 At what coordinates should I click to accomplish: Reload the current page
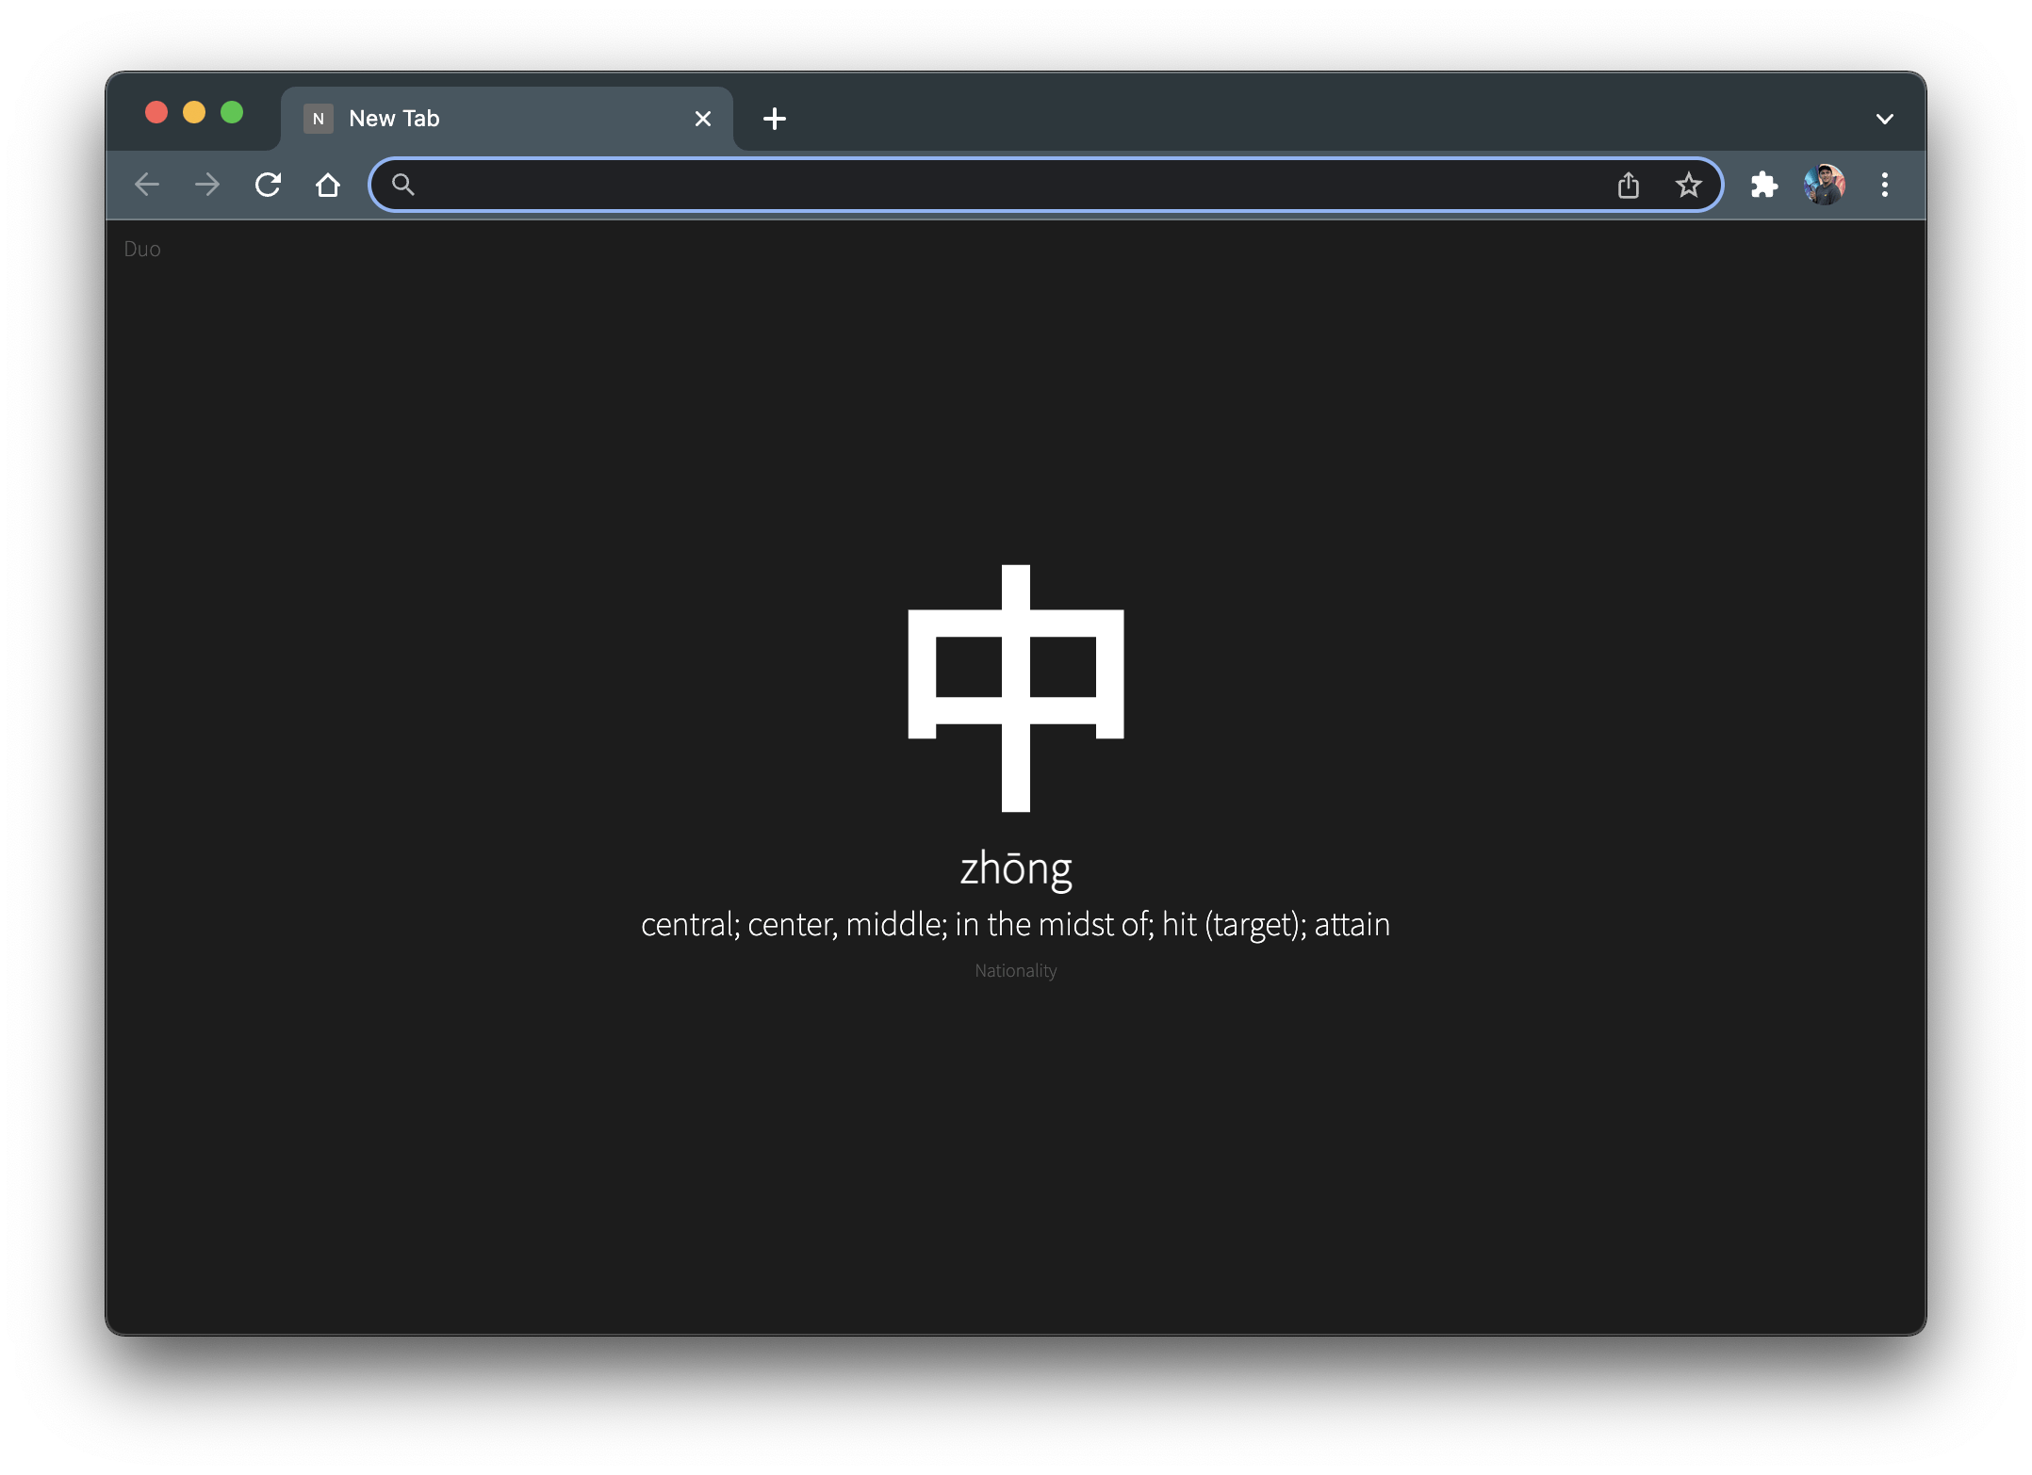point(268,185)
